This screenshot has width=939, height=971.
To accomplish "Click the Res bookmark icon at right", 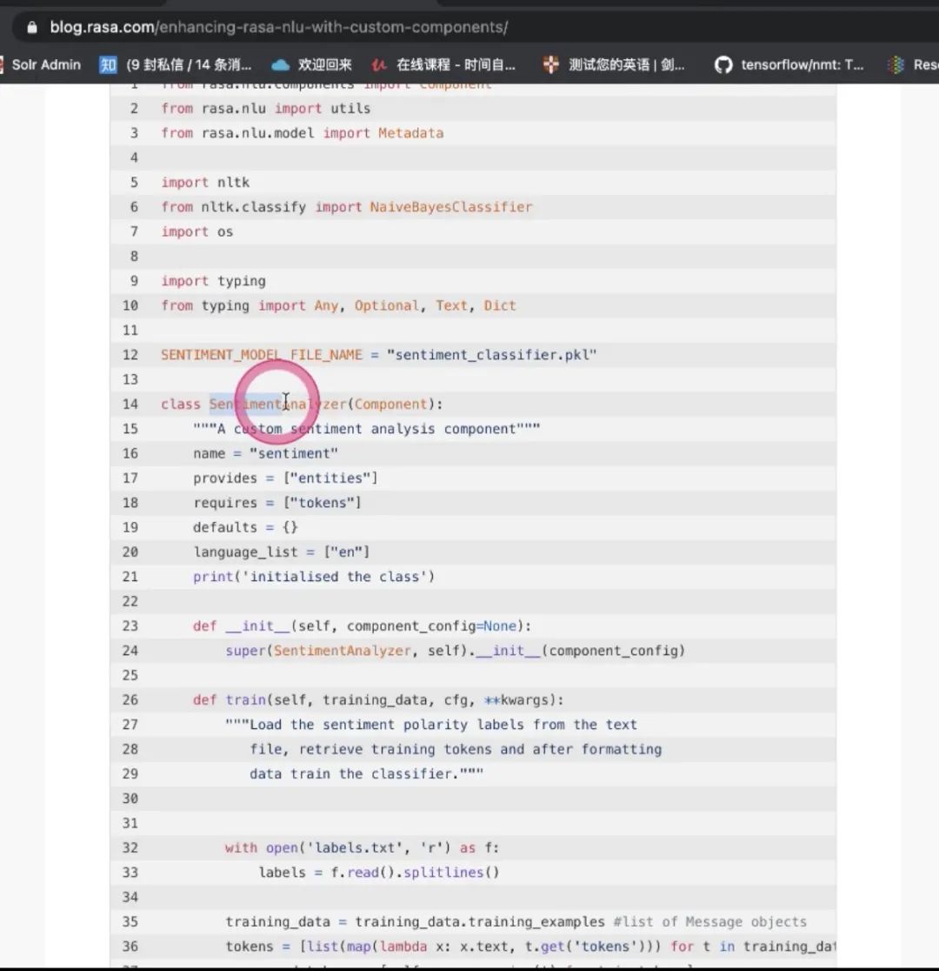I will click(896, 64).
